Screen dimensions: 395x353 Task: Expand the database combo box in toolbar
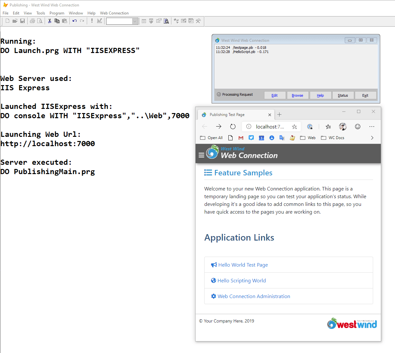click(135, 21)
